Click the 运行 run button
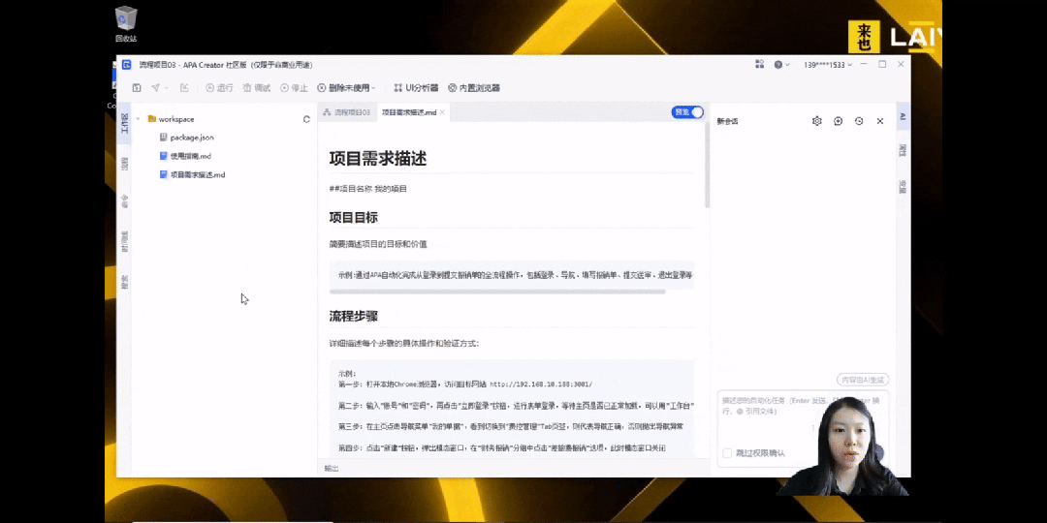 (219, 88)
